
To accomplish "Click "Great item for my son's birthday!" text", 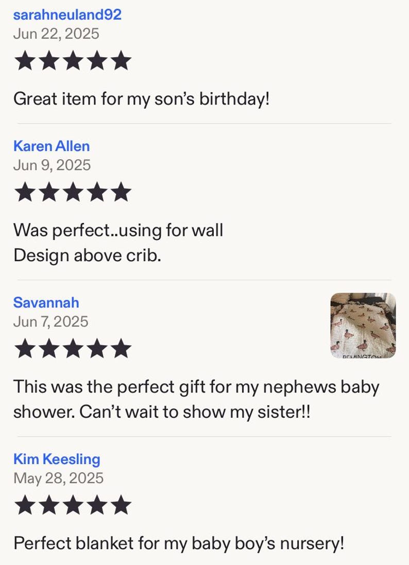I will (141, 99).
